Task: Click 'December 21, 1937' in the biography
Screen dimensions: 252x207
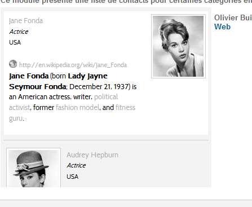Action: (99, 87)
